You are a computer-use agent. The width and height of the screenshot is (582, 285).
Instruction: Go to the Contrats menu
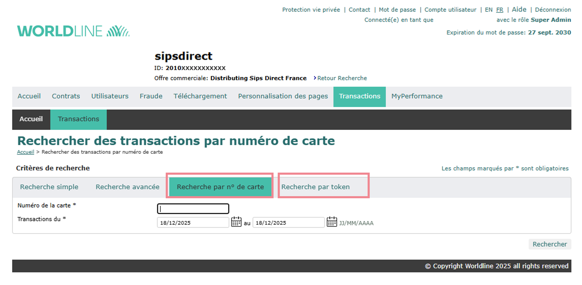(x=66, y=96)
